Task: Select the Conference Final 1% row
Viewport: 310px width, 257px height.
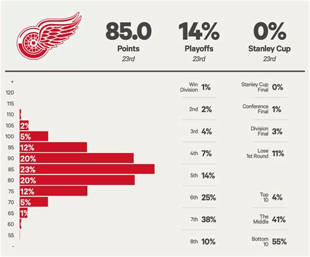Action: click(x=269, y=109)
